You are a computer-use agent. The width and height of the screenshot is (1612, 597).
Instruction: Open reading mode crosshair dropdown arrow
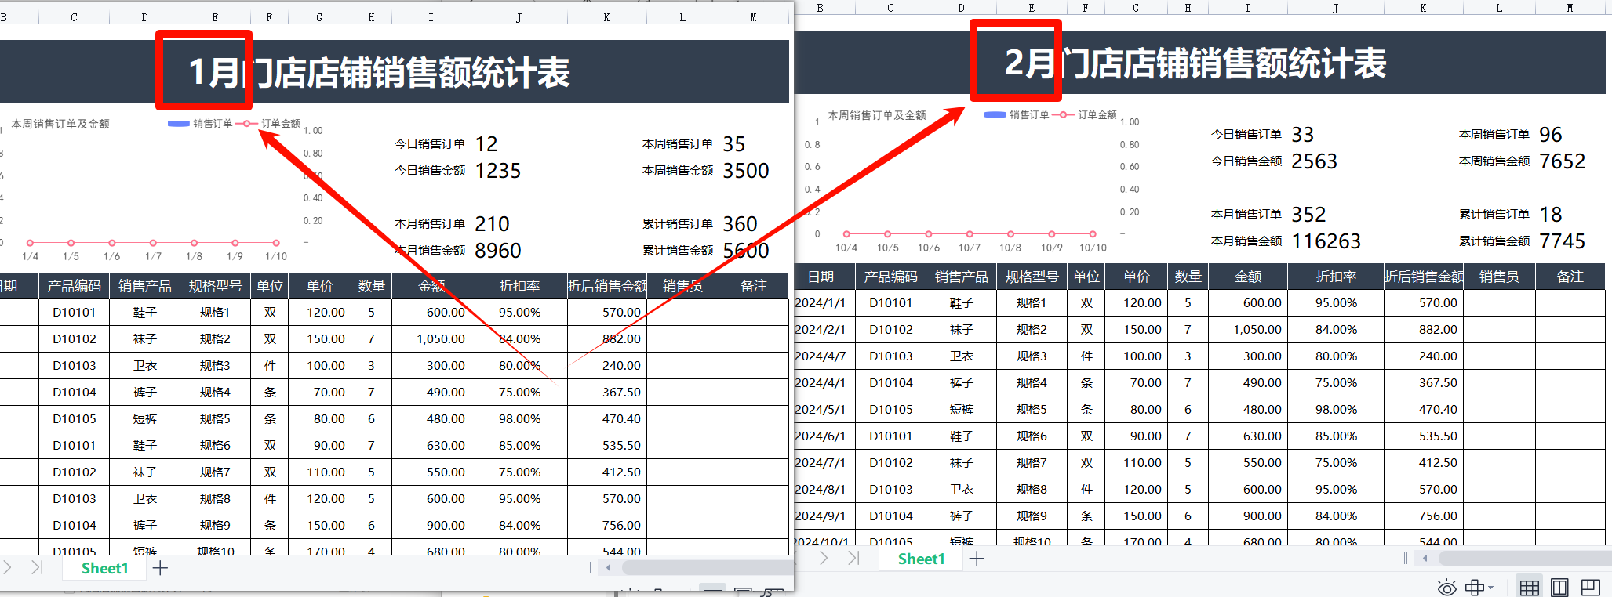1490,588
